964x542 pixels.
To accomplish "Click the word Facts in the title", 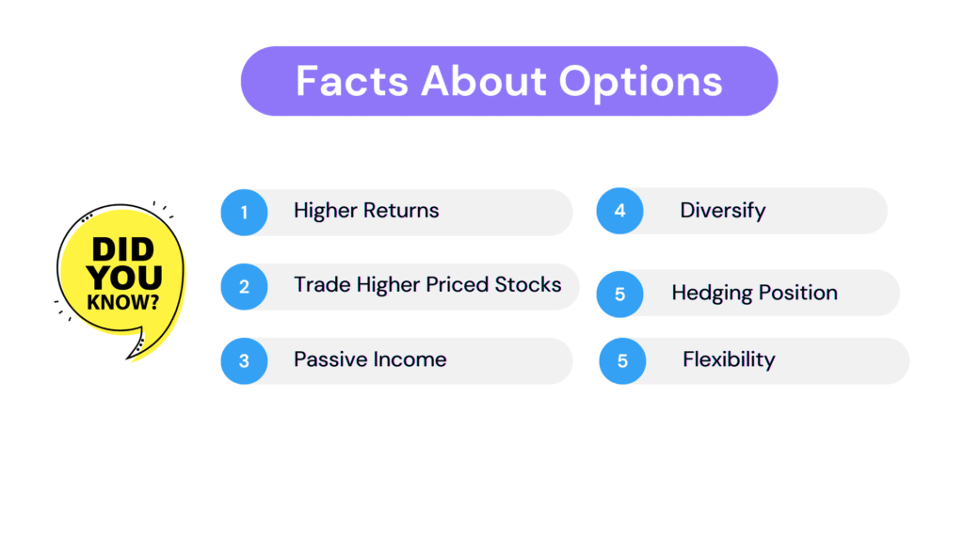I will click(352, 81).
